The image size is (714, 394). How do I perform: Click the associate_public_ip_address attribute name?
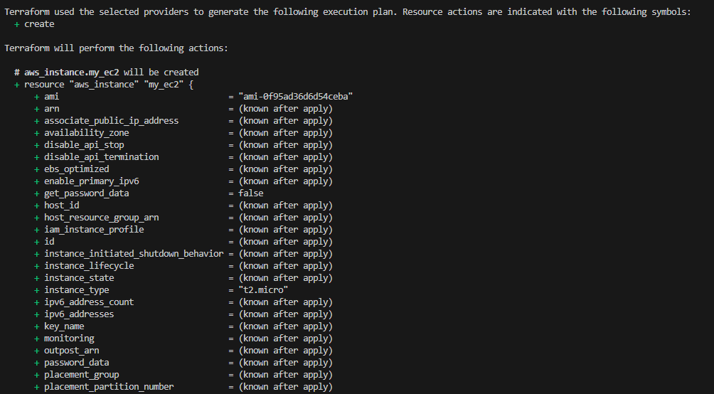pos(111,121)
